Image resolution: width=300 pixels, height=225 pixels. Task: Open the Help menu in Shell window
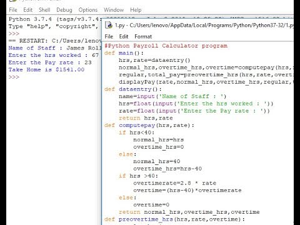136,10
